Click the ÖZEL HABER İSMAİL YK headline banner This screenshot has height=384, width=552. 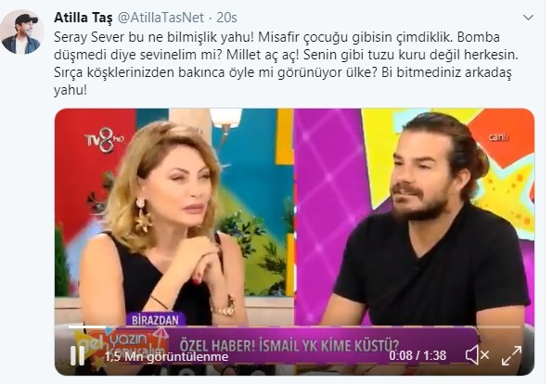tap(289, 345)
